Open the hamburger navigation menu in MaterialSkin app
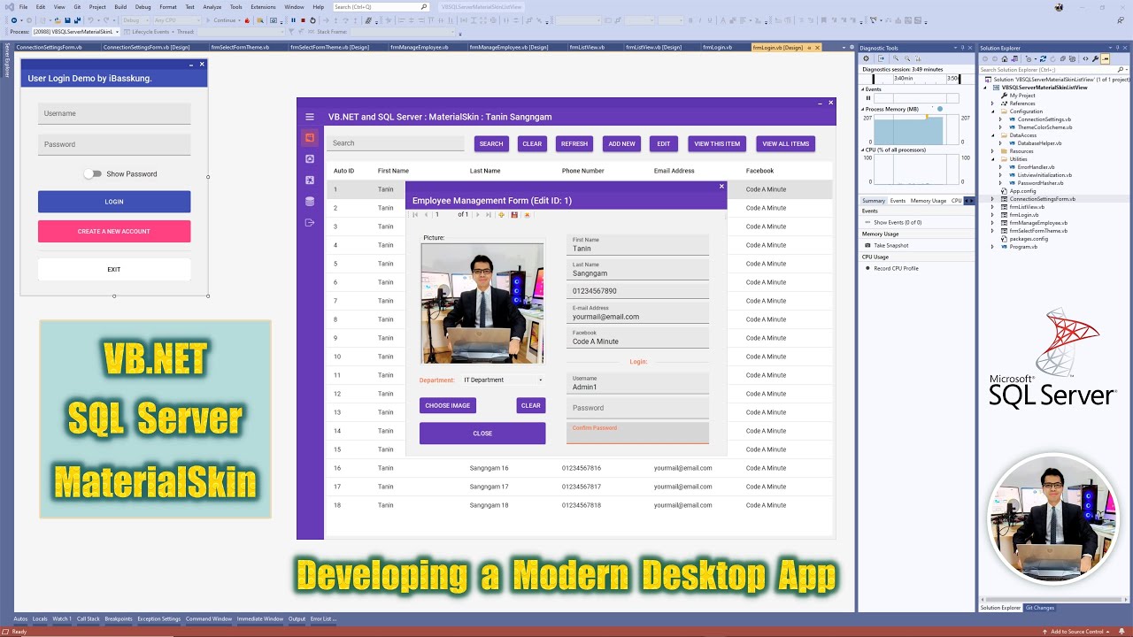 click(x=309, y=117)
